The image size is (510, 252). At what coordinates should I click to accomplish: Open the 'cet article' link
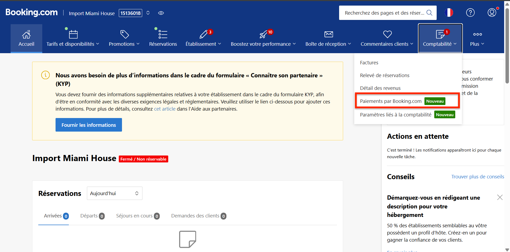[165, 109]
